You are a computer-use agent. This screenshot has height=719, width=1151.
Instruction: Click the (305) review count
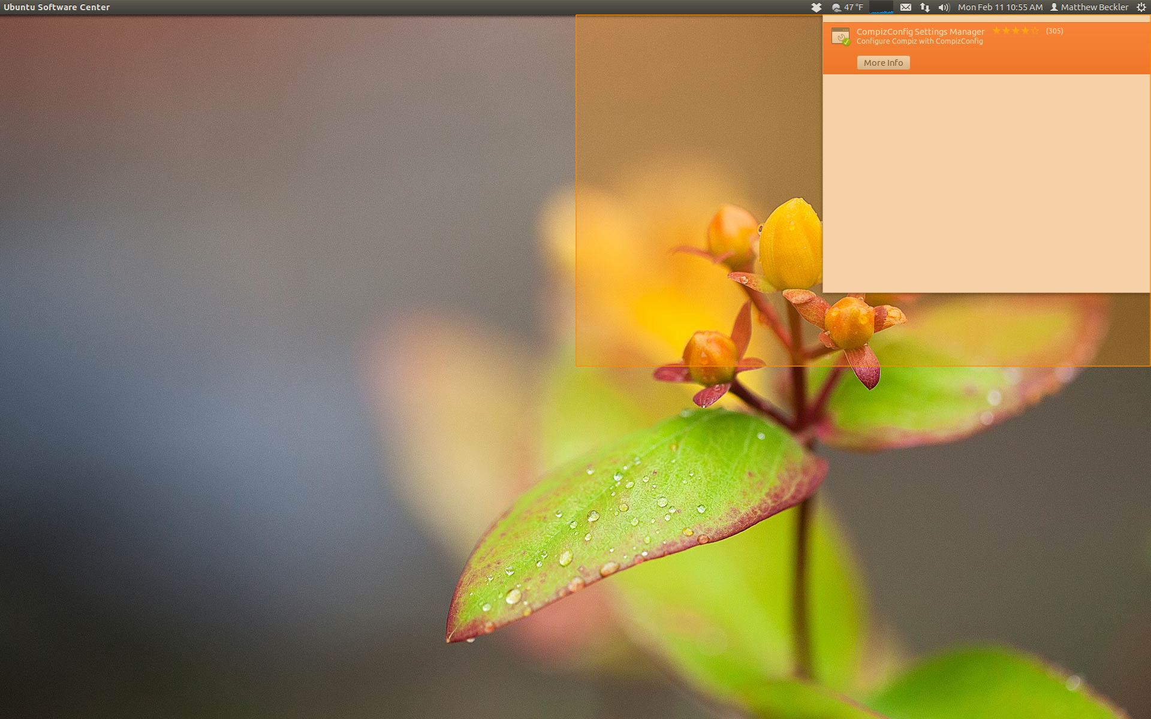[1054, 31]
